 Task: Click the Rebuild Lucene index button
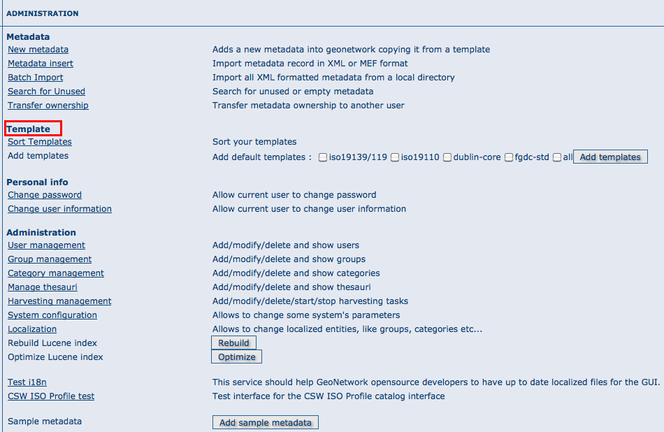[x=233, y=343]
